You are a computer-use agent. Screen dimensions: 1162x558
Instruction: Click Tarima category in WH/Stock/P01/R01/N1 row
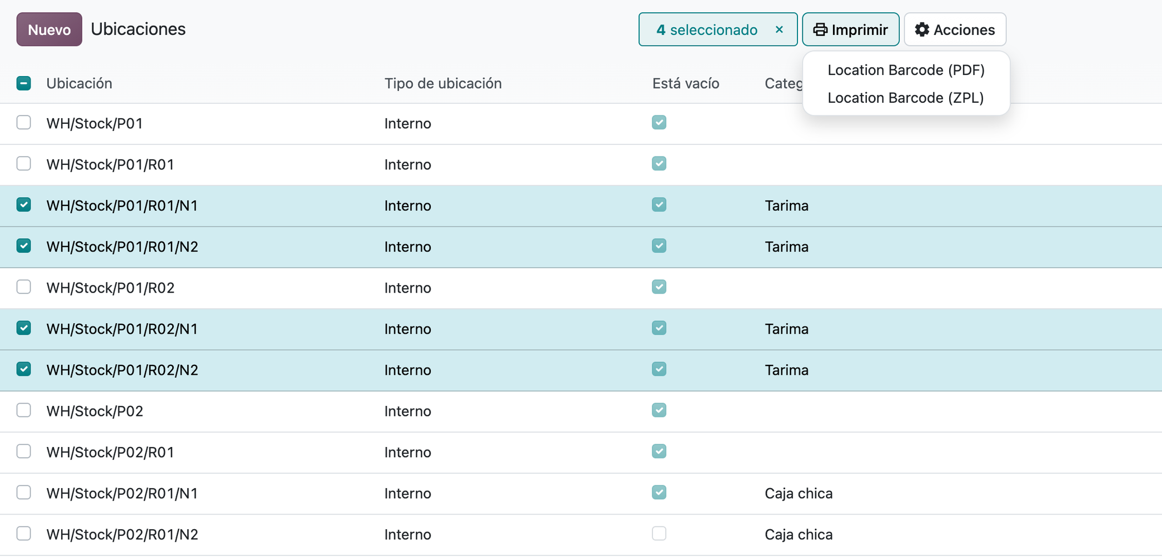coord(786,205)
